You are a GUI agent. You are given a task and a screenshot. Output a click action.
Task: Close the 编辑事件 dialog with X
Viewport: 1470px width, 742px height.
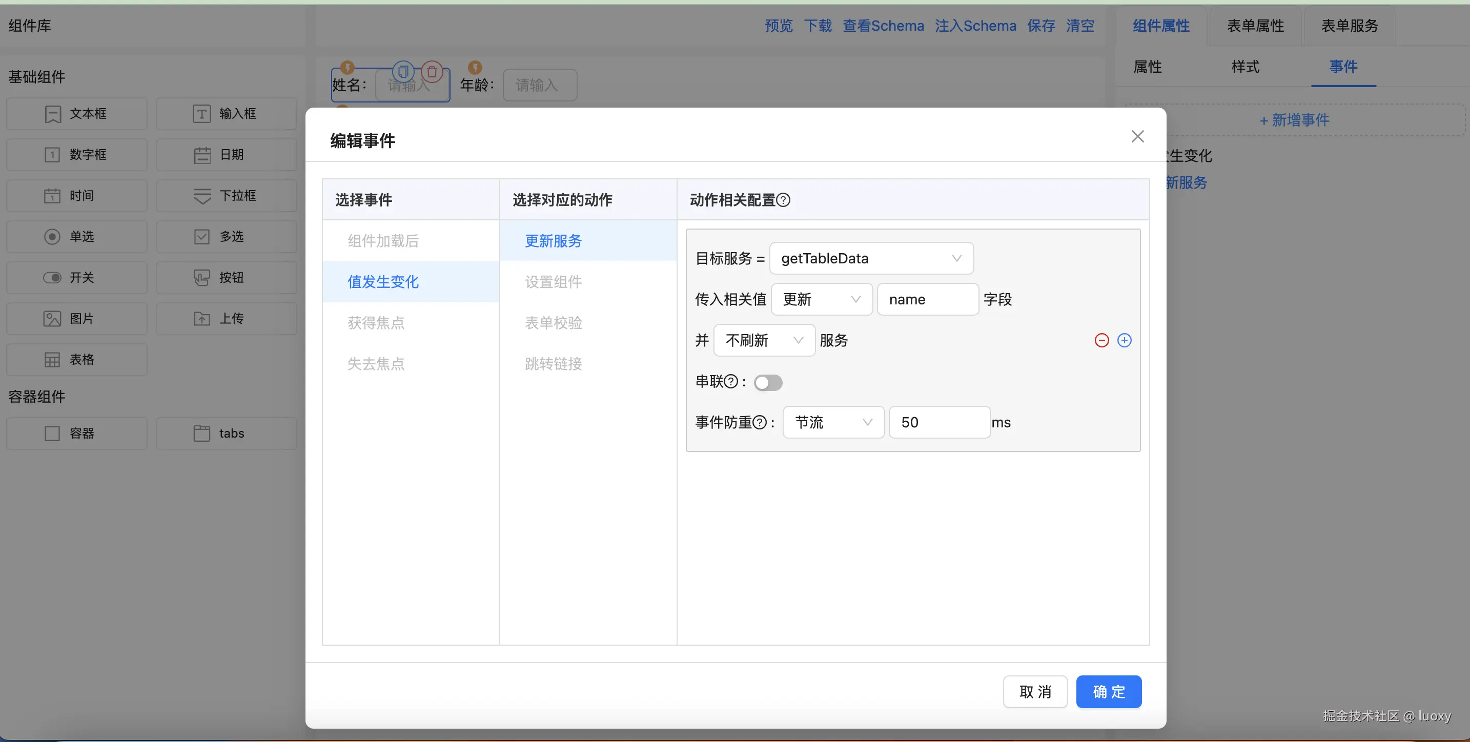1137,136
